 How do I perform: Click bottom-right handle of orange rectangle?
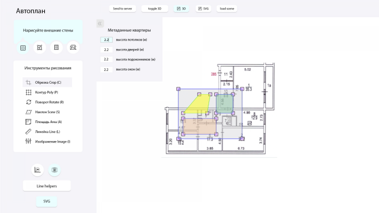[216, 134]
